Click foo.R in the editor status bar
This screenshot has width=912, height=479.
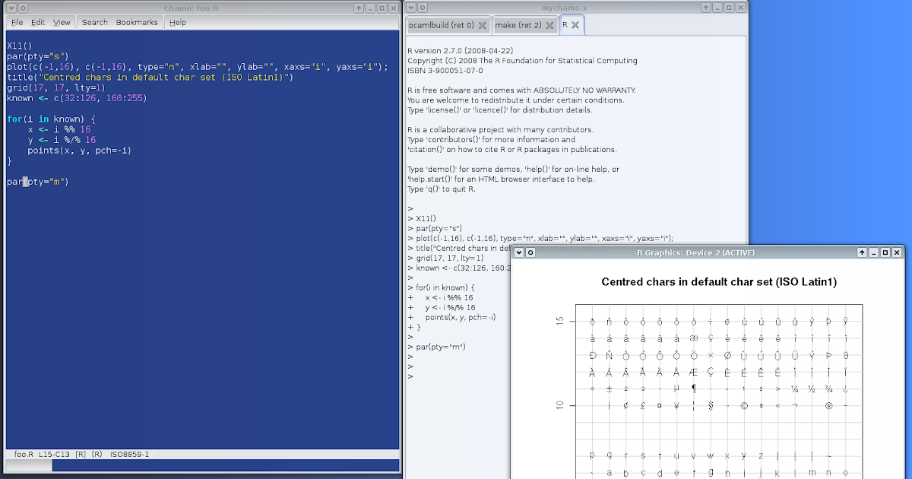(24, 454)
